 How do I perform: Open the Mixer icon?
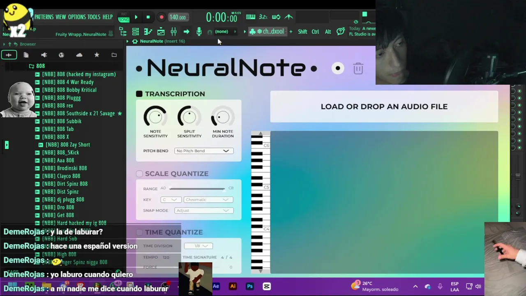click(x=173, y=32)
